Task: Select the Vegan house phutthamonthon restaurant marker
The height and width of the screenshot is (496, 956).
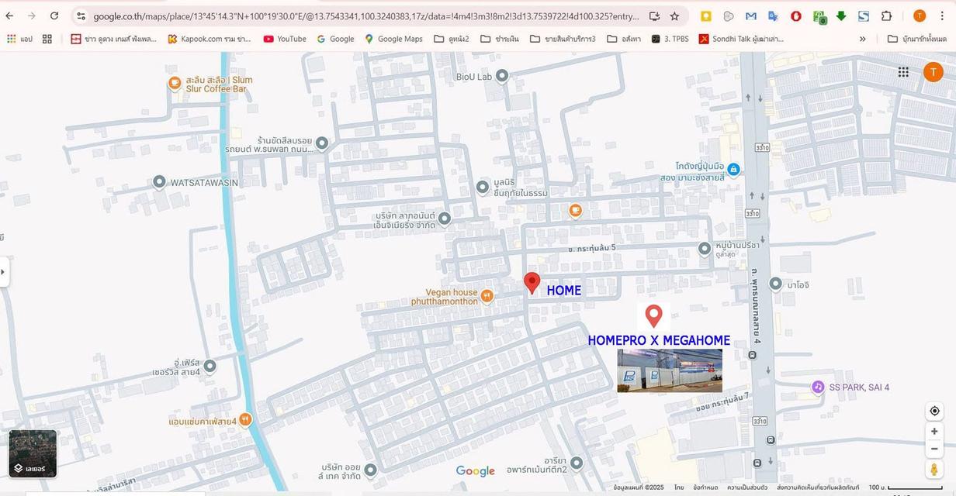Action: 487,295
